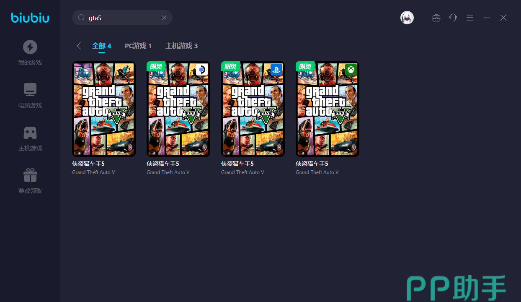Open Console Games (主机游戏) gamepad icon

[30, 133]
